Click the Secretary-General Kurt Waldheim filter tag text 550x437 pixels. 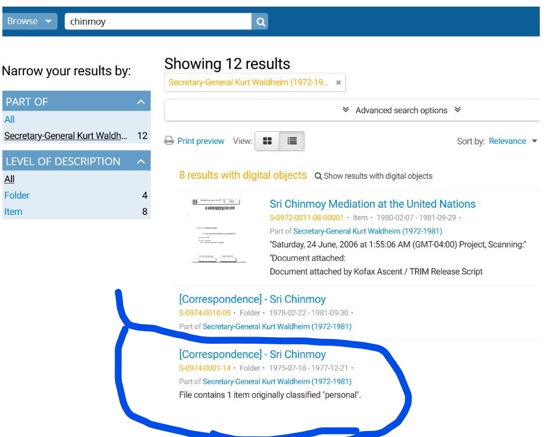(x=248, y=82)
